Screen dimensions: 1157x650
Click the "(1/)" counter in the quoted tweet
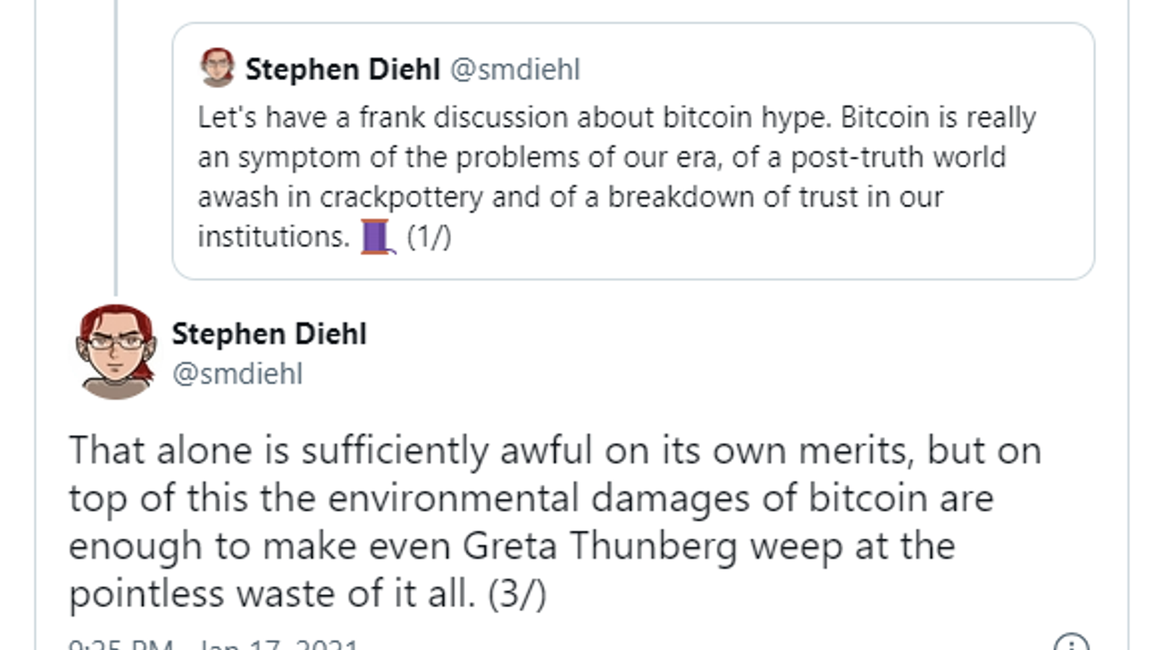[429, 237]
